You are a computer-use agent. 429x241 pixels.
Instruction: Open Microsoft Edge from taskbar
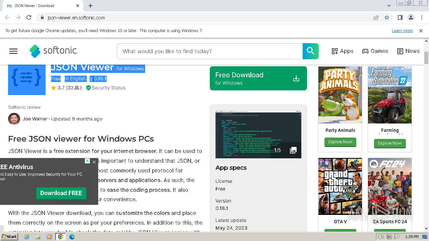tap(72, 237)
